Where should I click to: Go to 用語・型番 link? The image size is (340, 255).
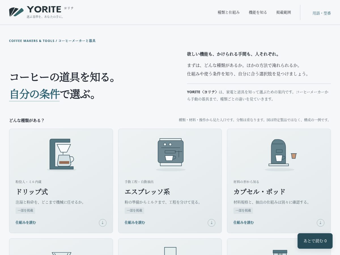coord(322,13)
